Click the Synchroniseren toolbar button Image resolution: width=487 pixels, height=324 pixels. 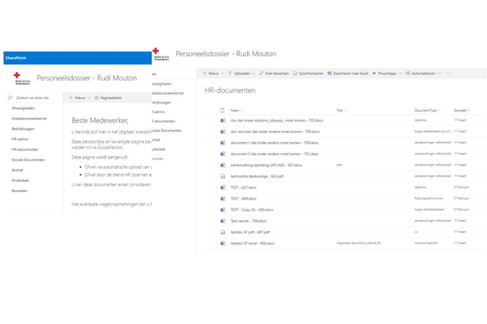click(x=308, y=73)
